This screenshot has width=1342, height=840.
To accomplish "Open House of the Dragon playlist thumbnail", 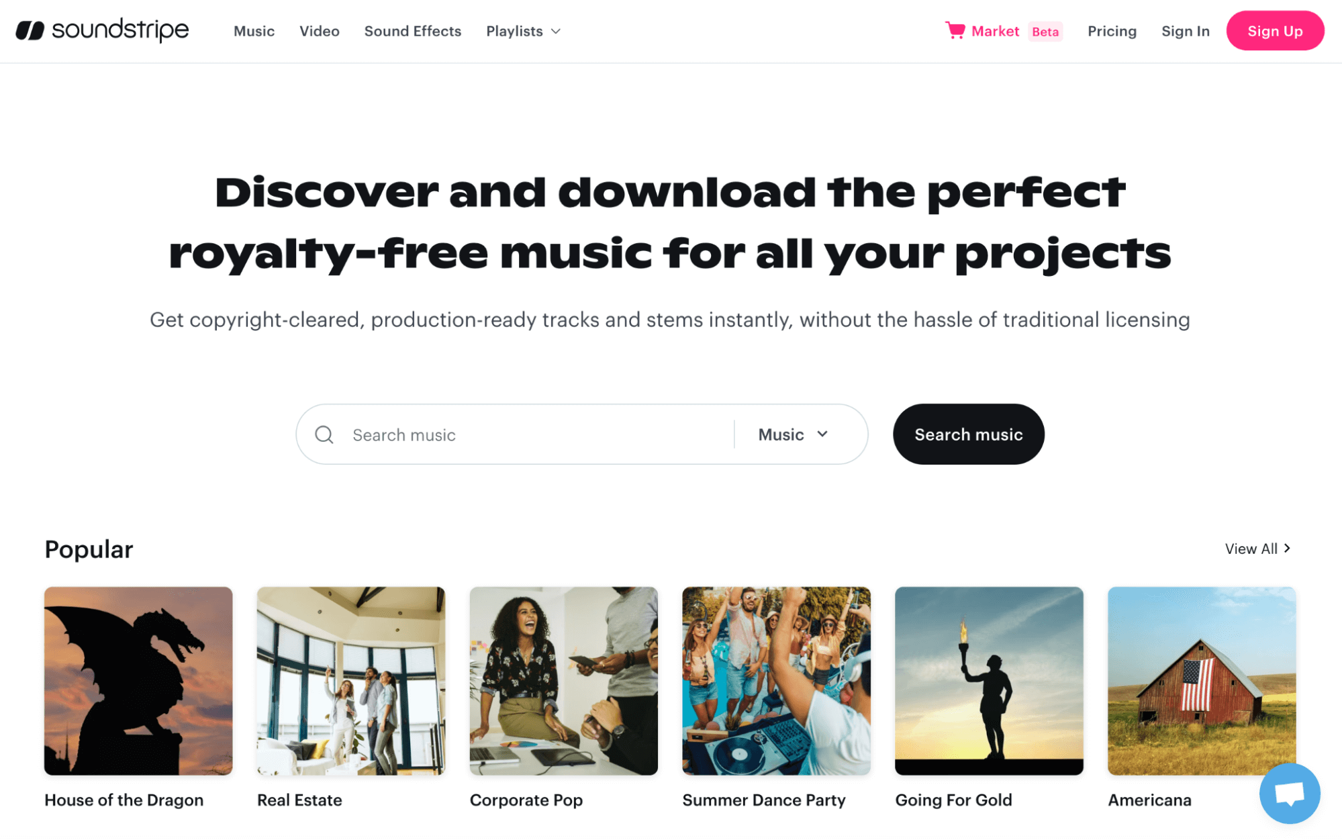I will pyautogui.click(x=138, y=681).
